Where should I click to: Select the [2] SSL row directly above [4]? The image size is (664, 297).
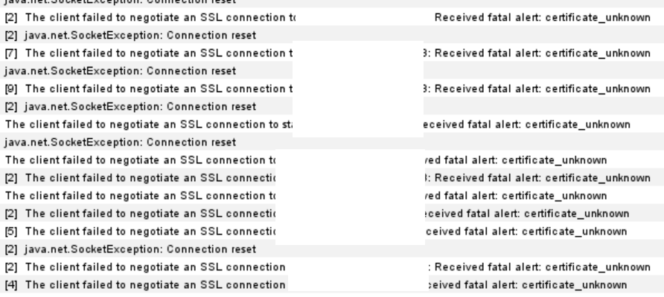pos(332,267)
